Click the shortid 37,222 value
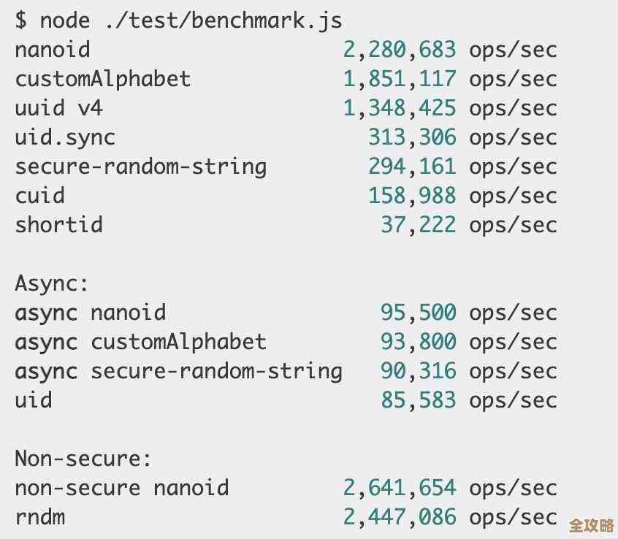The image size is (618, 539). click(x=418, y=225)
